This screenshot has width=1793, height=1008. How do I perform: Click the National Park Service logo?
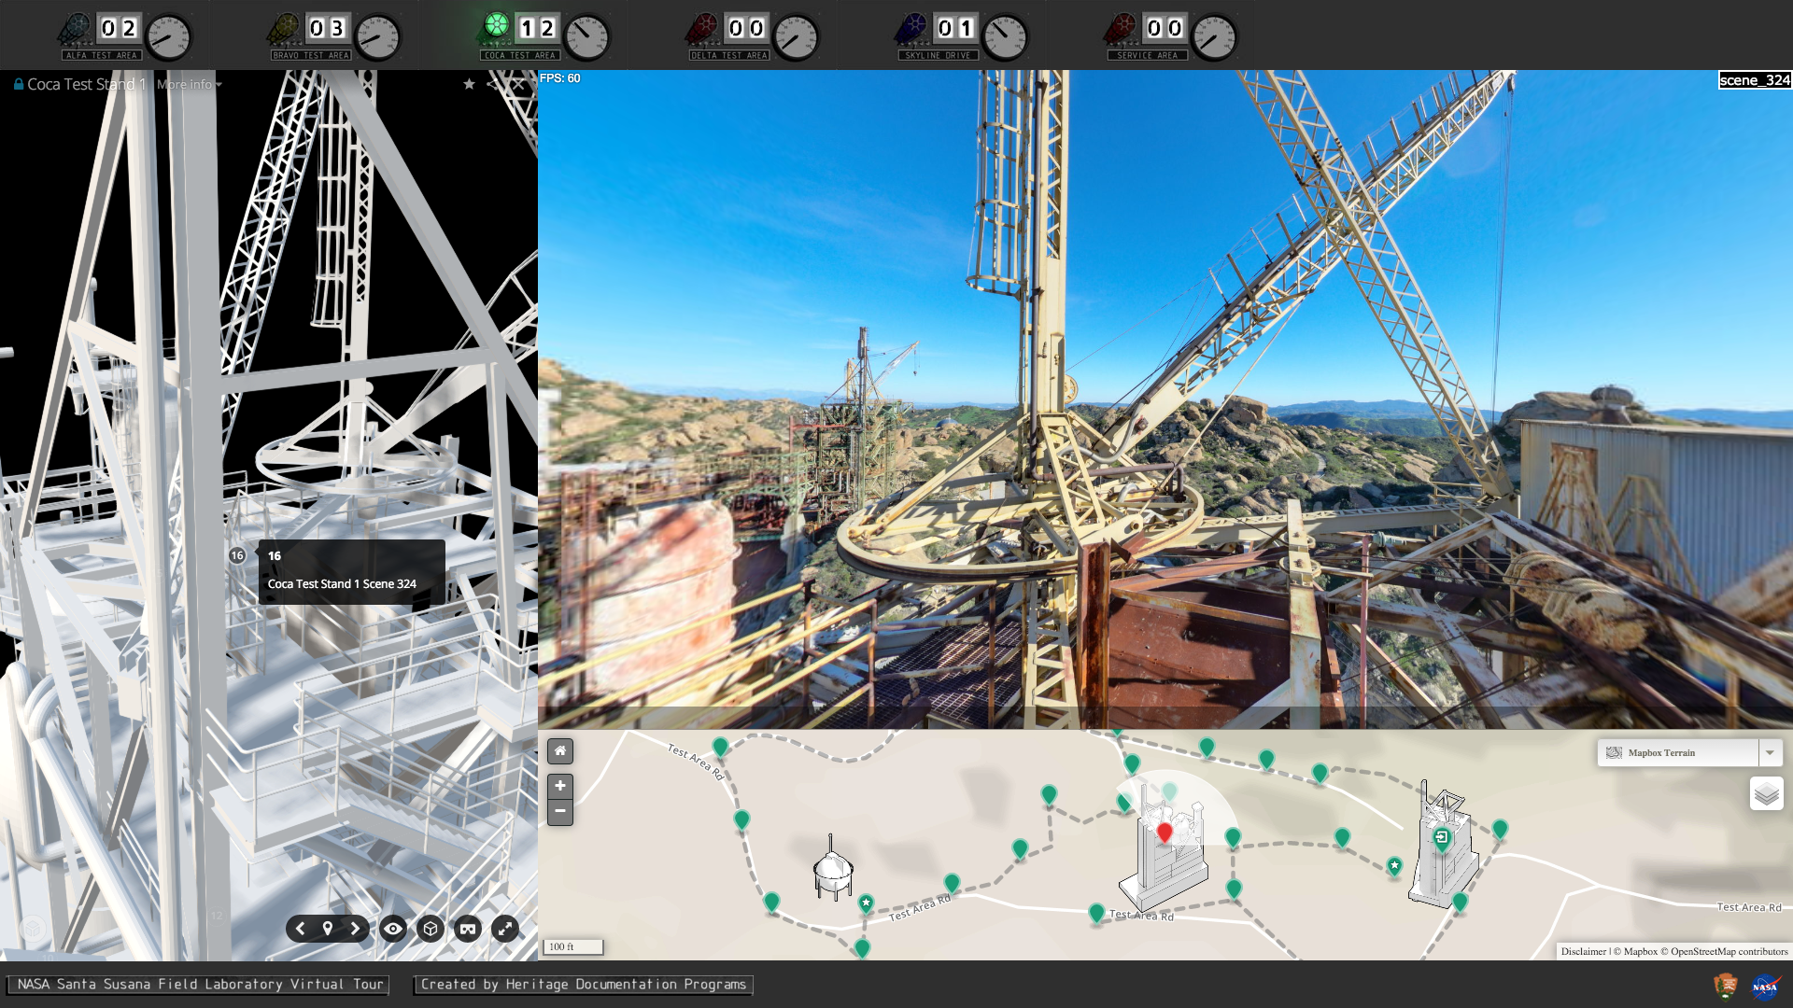[1726, 987]
